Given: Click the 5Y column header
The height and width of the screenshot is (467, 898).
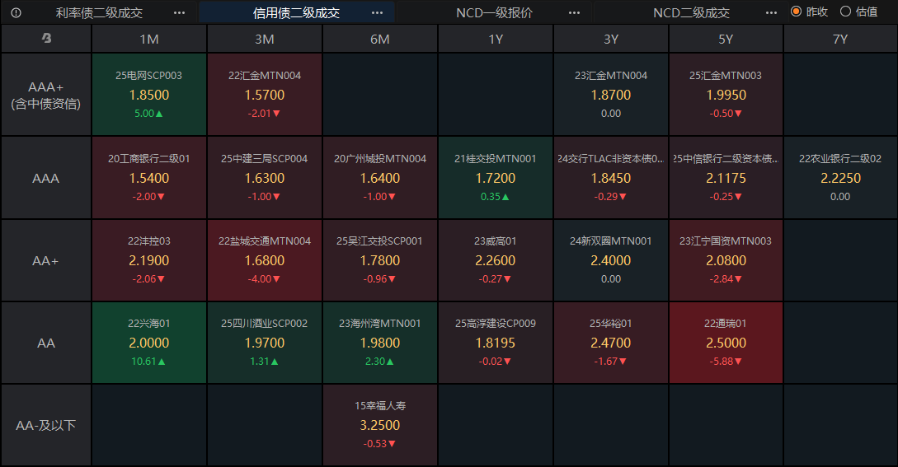Looking at the screenshot, I should pos(726,39).
